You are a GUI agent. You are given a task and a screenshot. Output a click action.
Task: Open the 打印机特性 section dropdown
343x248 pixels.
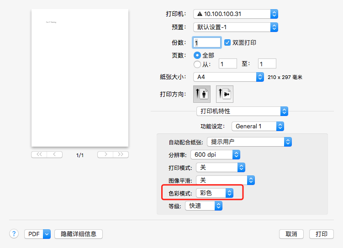242,111
